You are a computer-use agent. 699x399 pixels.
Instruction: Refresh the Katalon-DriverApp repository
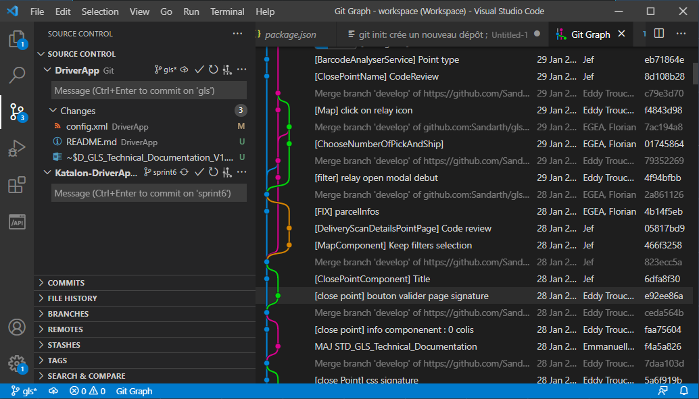pyautogui.click(x=214, y=172)
